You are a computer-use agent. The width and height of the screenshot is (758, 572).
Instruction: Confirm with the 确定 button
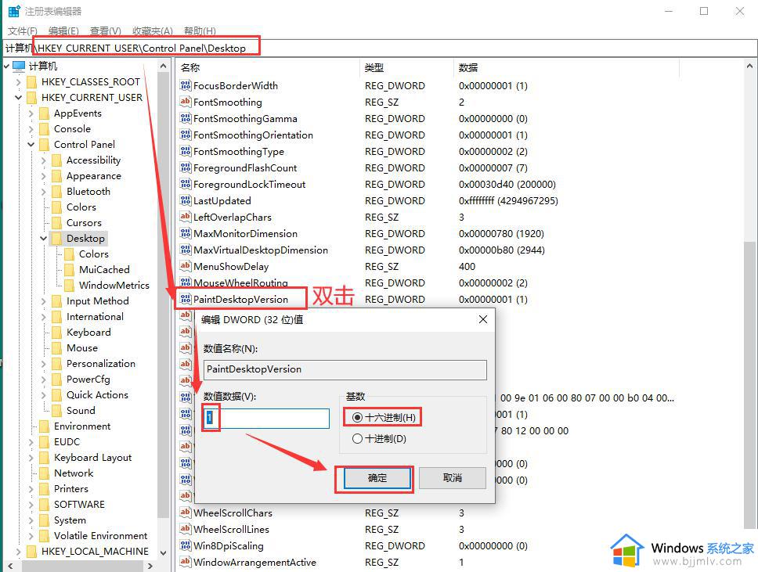pyautogui.click(x=377, y=478)
